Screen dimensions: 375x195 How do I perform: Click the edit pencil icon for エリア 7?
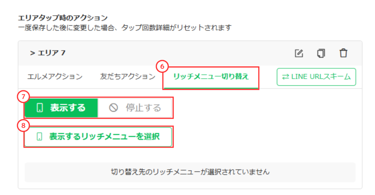(299, 53)
